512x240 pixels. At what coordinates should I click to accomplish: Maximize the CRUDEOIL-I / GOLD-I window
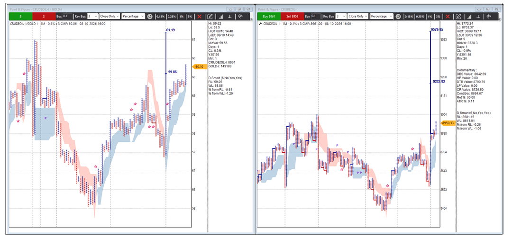tap(239, 9)
